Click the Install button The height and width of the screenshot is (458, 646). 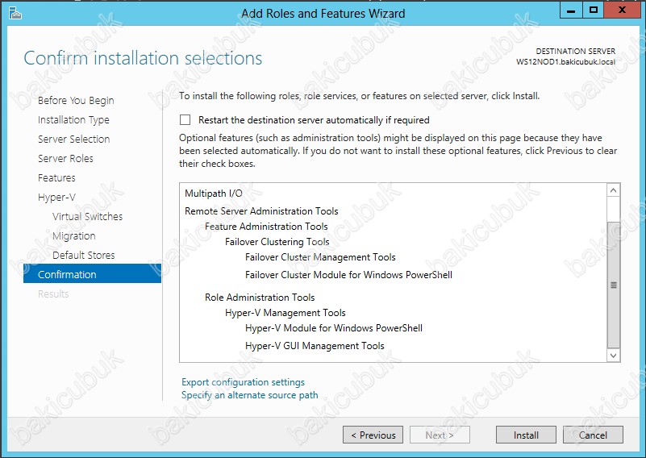coord(526,435)
